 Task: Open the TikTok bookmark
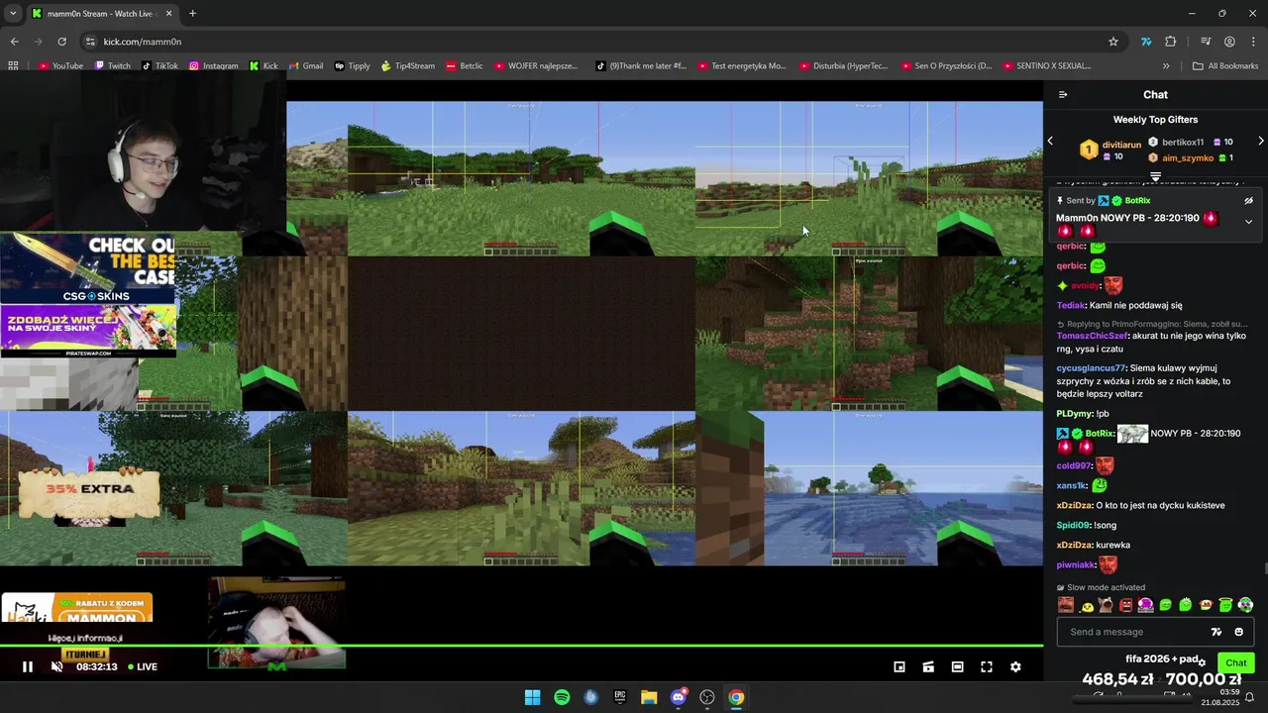tap(159, 66)
